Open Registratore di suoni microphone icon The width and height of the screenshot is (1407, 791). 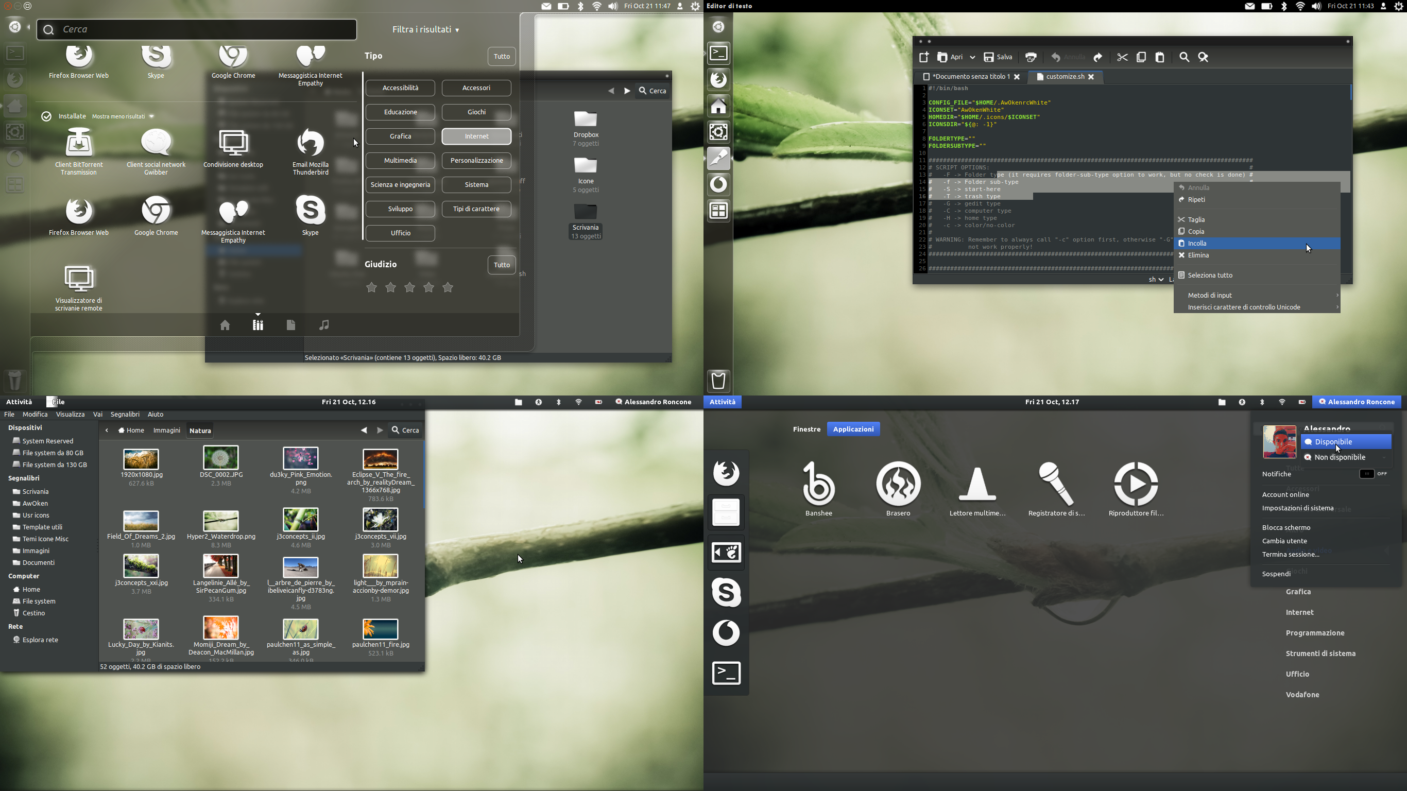pos(1056,489)
